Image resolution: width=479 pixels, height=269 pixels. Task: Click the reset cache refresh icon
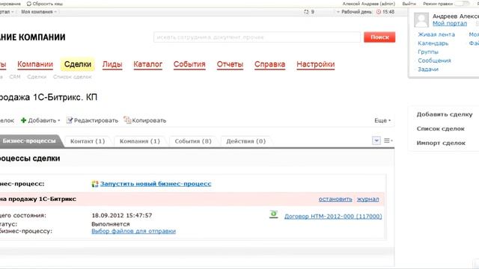pos(29,4)
